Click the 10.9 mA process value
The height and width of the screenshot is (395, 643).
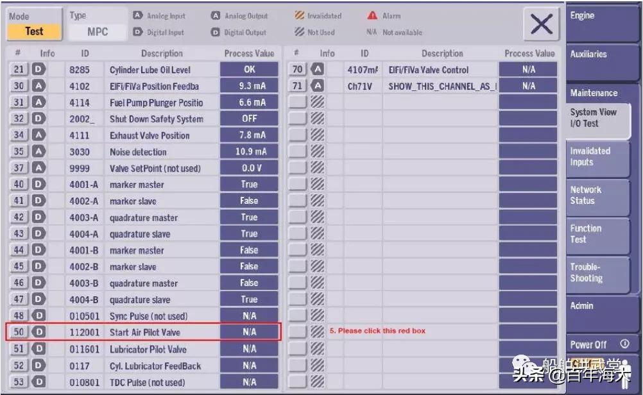tap(250, 151)
